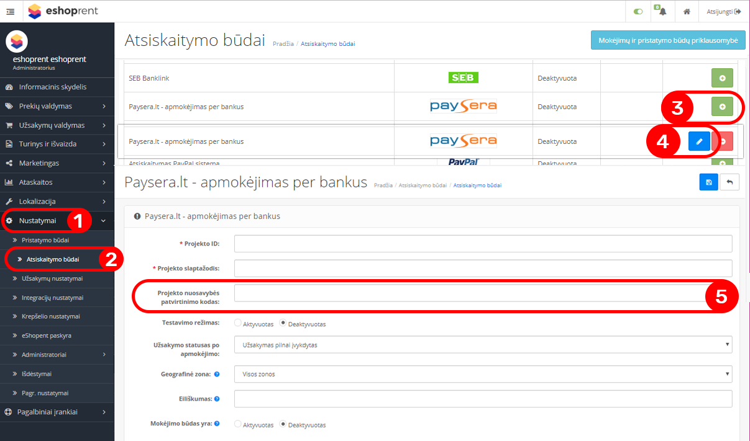Focus Projekto nuosavybės patvirtinimo kodas field
The image size is (750, 441).
483,293
